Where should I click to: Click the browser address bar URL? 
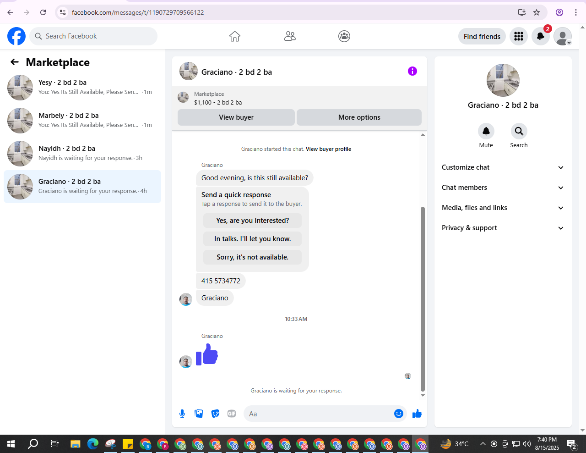pos(138,12)
